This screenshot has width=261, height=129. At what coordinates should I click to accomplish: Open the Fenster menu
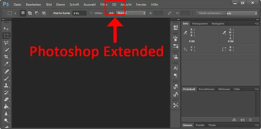click(x=141, y=5)
